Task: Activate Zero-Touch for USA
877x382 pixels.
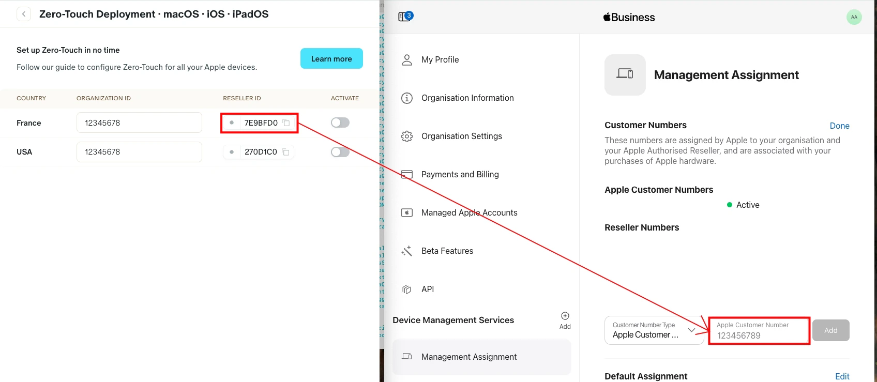Action: pos(340,152)
